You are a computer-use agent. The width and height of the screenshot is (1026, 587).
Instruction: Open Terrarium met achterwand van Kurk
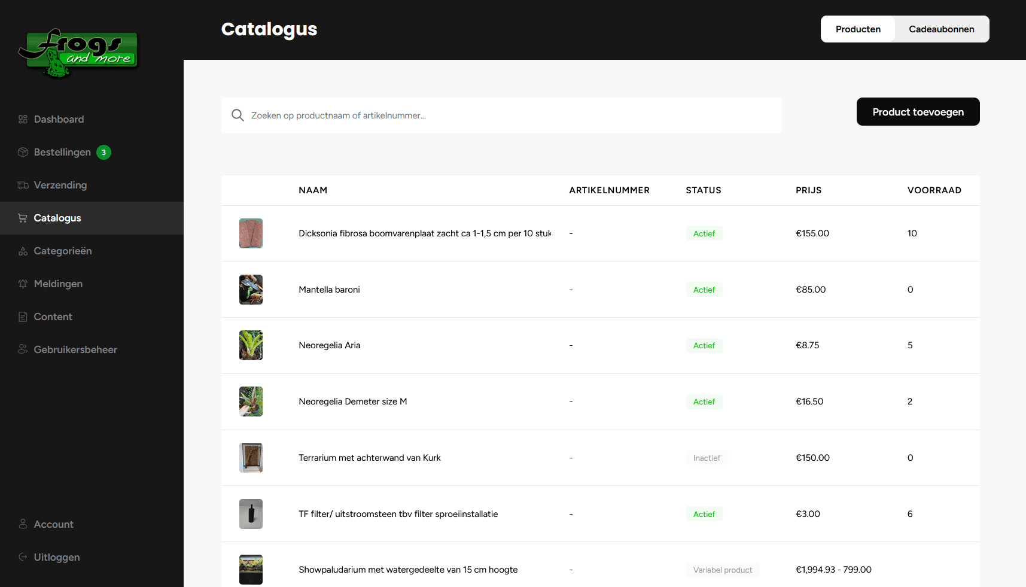pyautogui.click(x=370, y=458)
